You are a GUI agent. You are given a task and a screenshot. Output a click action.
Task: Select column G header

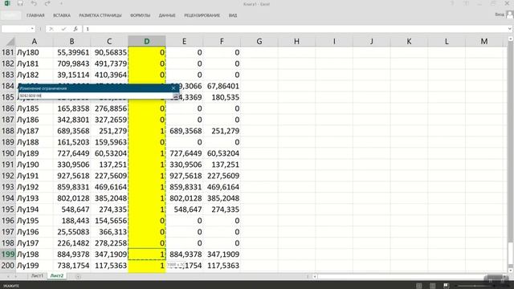259,41
